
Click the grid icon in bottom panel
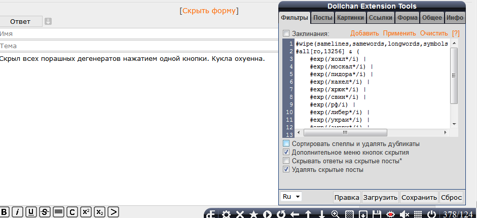click(418, 214)
